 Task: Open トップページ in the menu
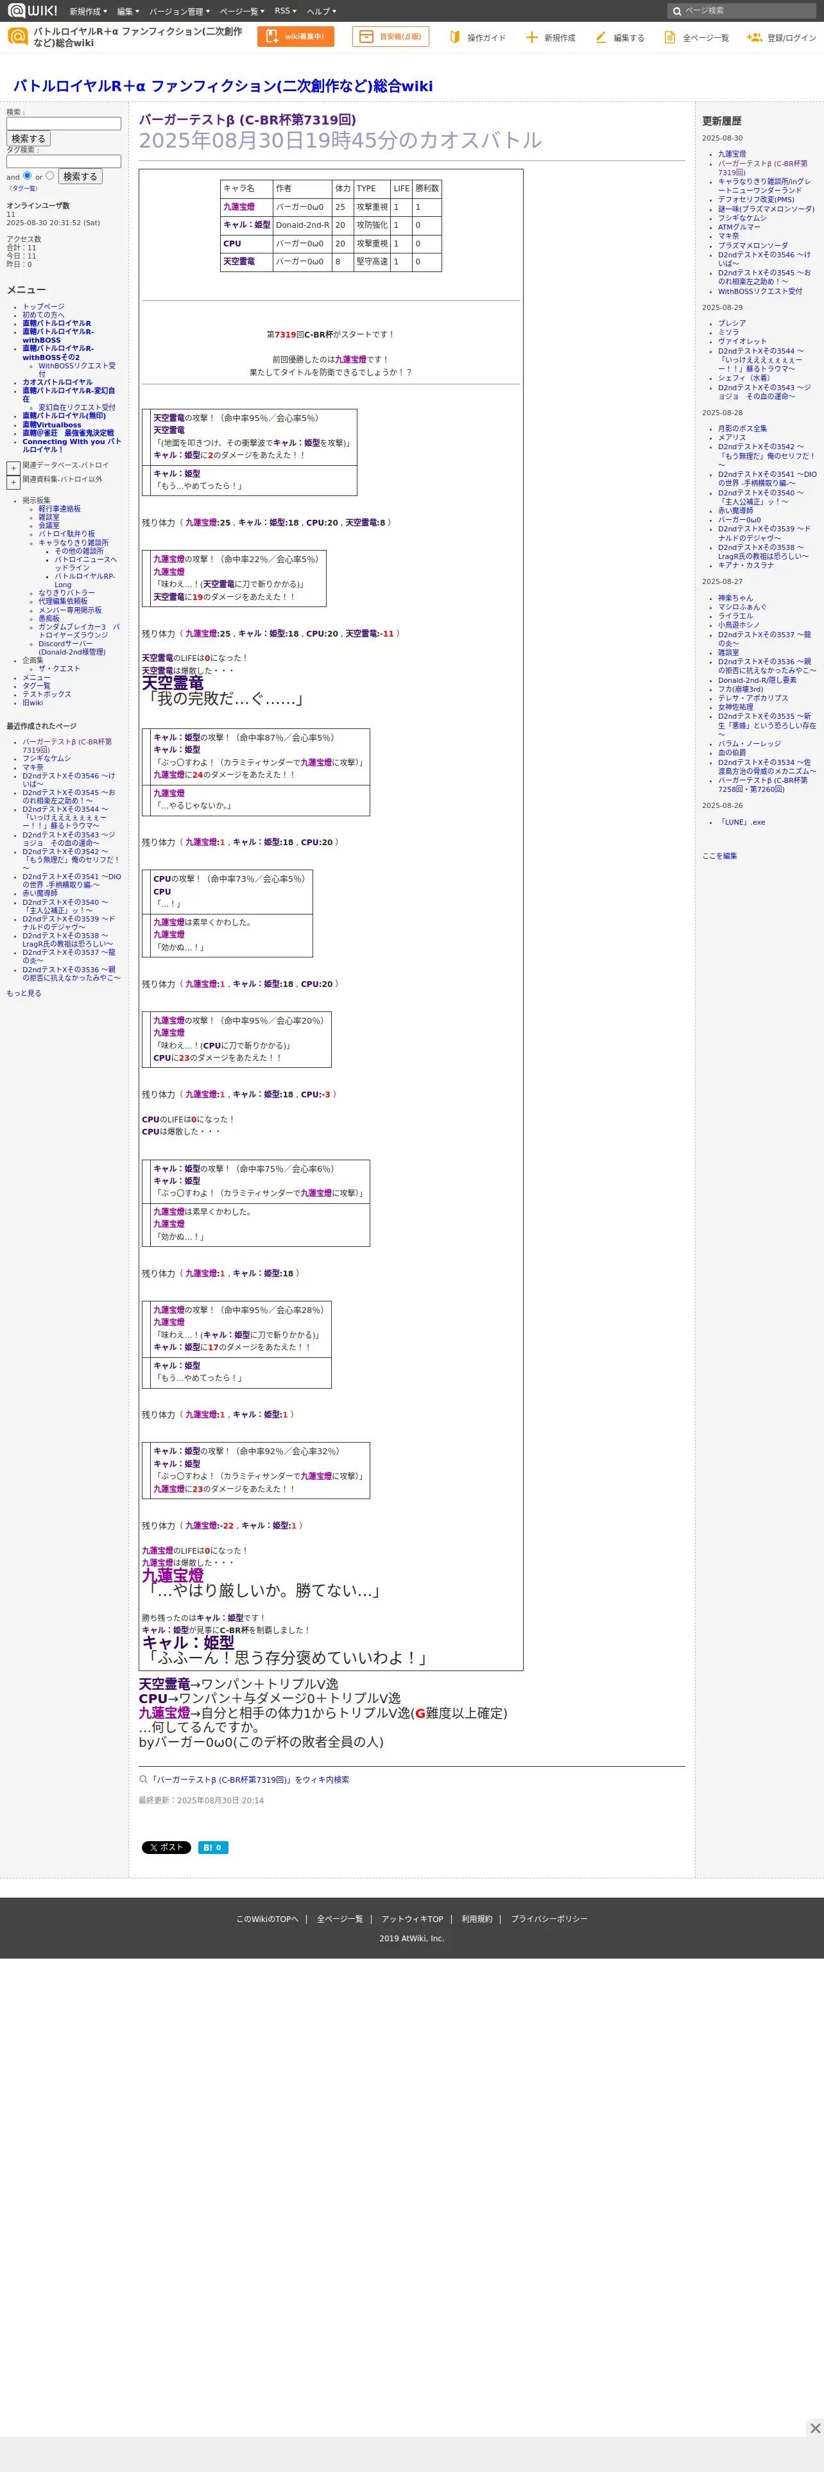coord(43,306)
